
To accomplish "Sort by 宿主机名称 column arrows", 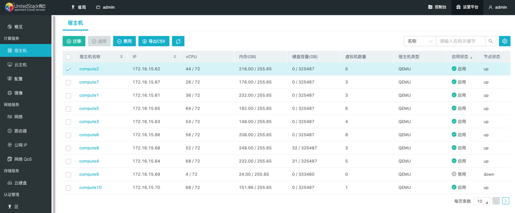I will [121, 57].
